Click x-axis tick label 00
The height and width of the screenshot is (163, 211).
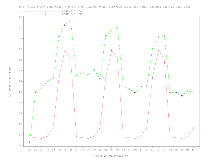(x=30, y=150)
